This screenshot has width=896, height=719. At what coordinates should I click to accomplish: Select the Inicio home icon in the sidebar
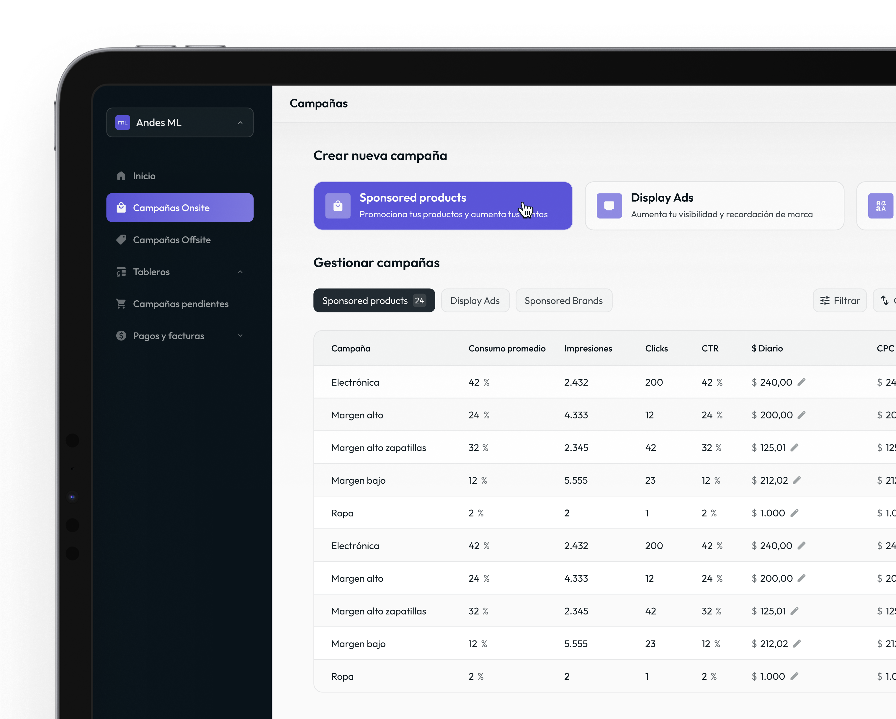[x=121, y=175]
